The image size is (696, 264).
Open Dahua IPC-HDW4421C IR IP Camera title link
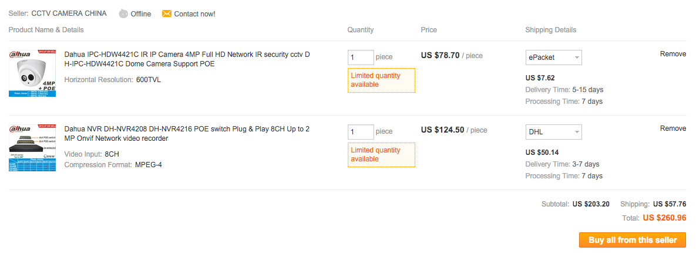(x=187, y=59)
